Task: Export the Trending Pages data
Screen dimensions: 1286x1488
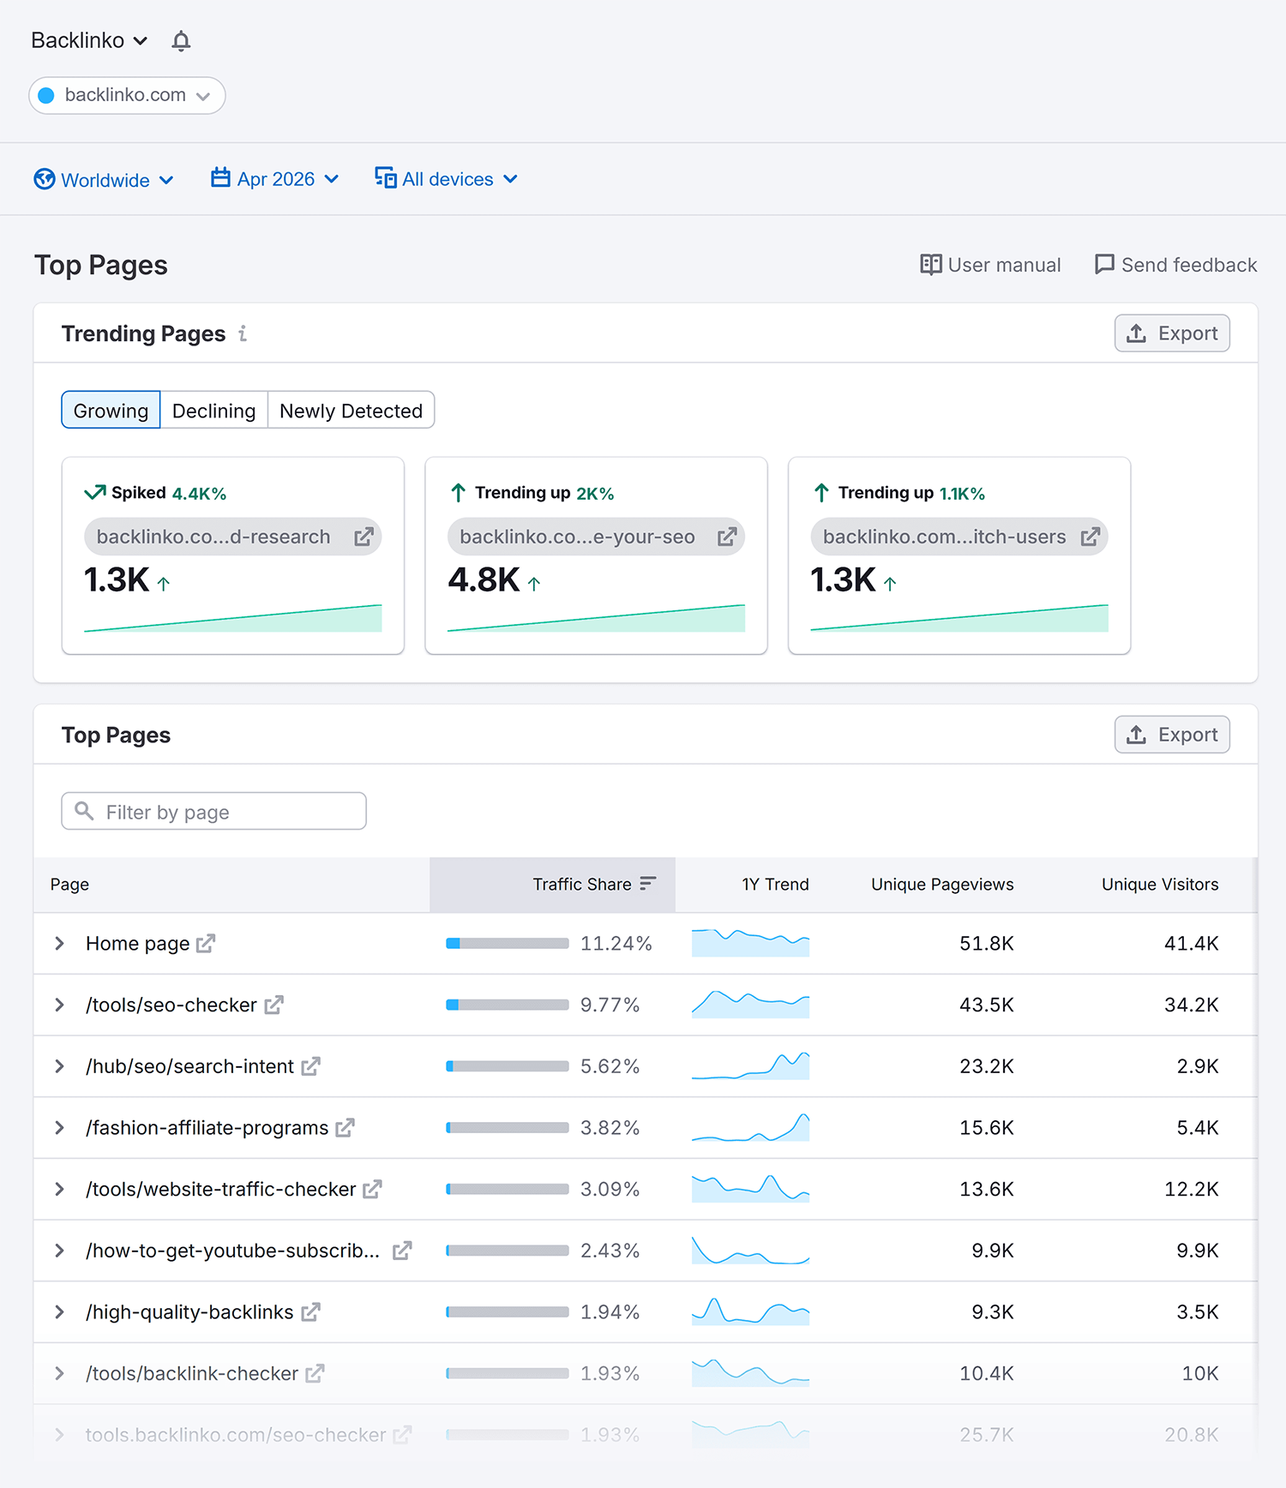Action: pos(1172,333)
